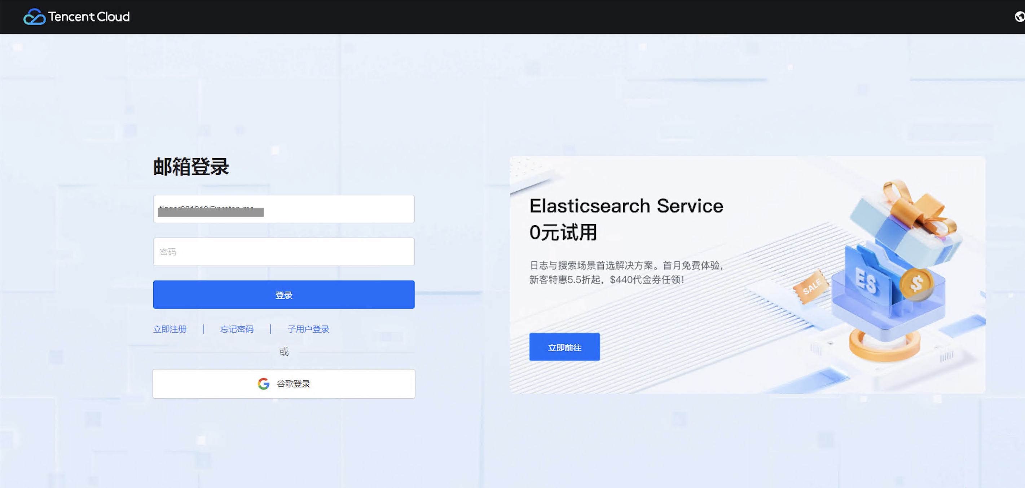Focus the 密码 password input field

click(x=283, y=252)
